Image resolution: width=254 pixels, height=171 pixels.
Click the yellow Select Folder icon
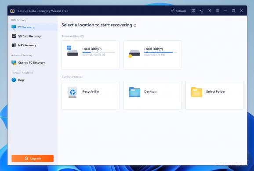pyautogui.click(x=196, y=92)
